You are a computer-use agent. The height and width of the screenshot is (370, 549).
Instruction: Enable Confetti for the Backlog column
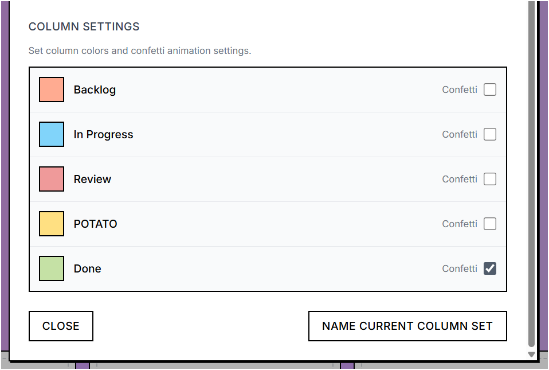490,89
